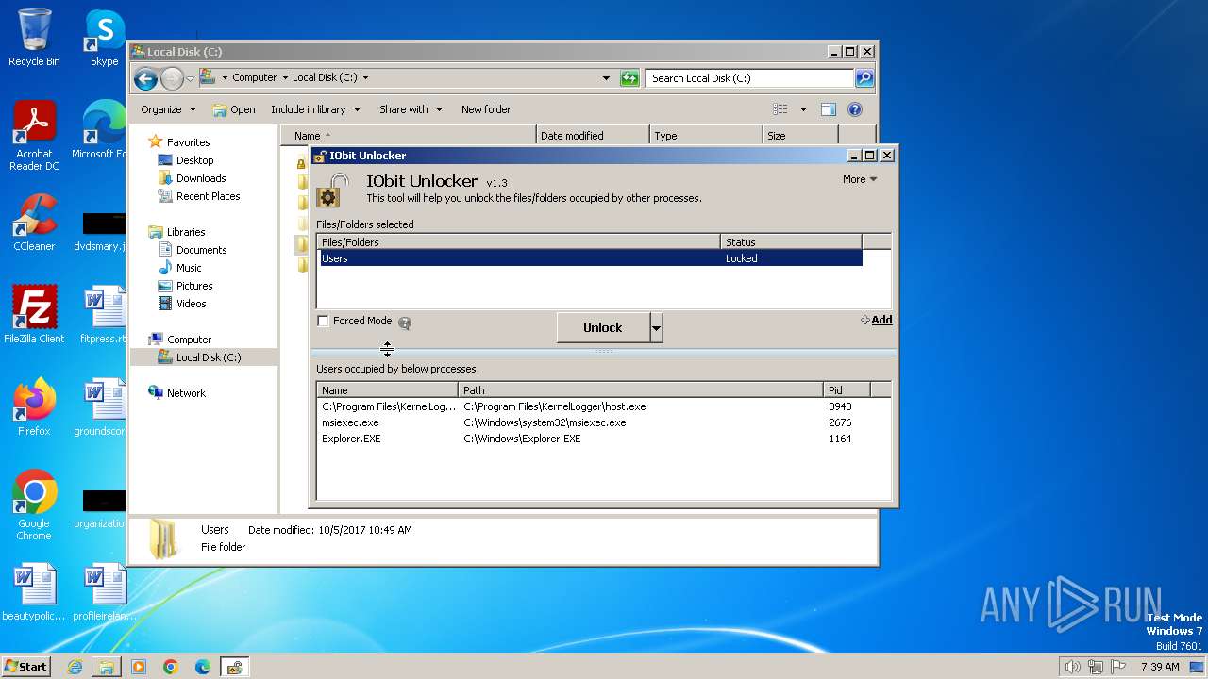The height and width of the screenshot is (679, 1208).
Task: Change the view using the views icon
Action: [x=780, y=109]
